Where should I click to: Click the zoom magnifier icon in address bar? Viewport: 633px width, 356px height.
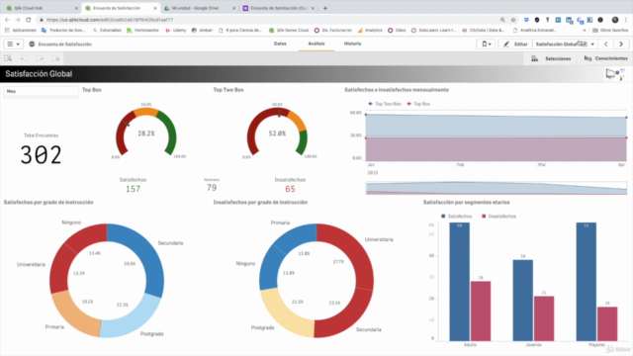coord(502,20)
